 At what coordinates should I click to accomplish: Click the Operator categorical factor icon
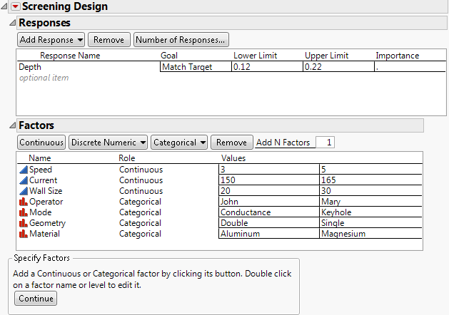tap(23, 202)
